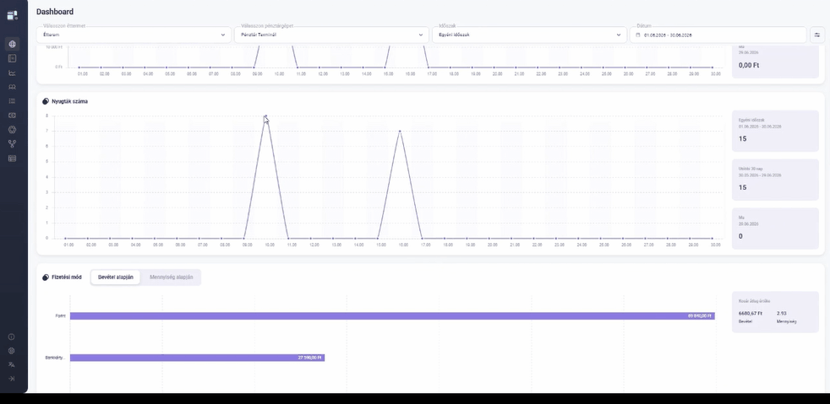The image size is (830, 404).
Task: Expand sidebar with the arrow-to-bar icon
Action: coord(12,379)
